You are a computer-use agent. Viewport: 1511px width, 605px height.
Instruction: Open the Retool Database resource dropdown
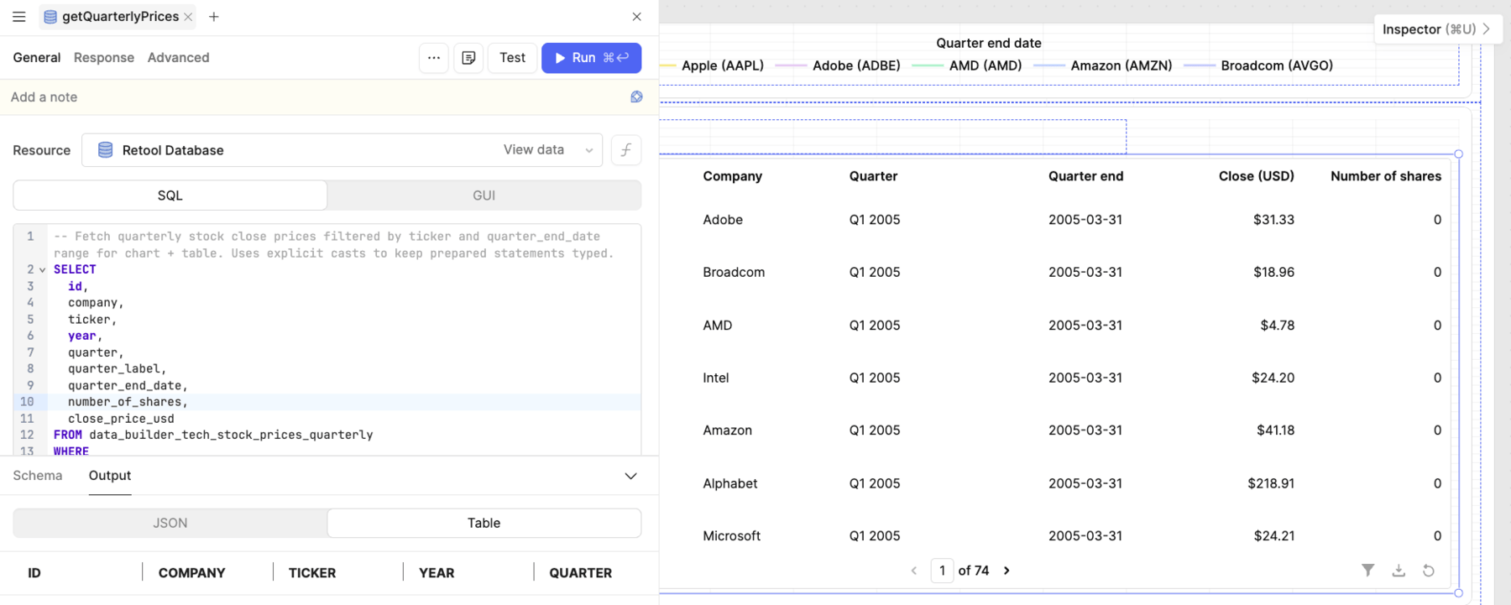click(x=342, y=150)
